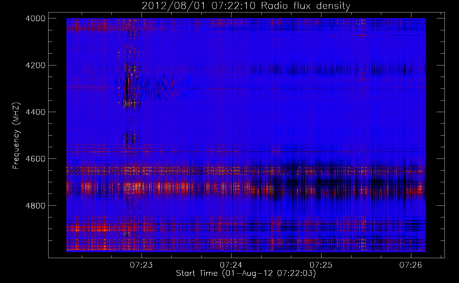
Task: Click the 4200 frequency axis label
Action: (x=35, y=65)
